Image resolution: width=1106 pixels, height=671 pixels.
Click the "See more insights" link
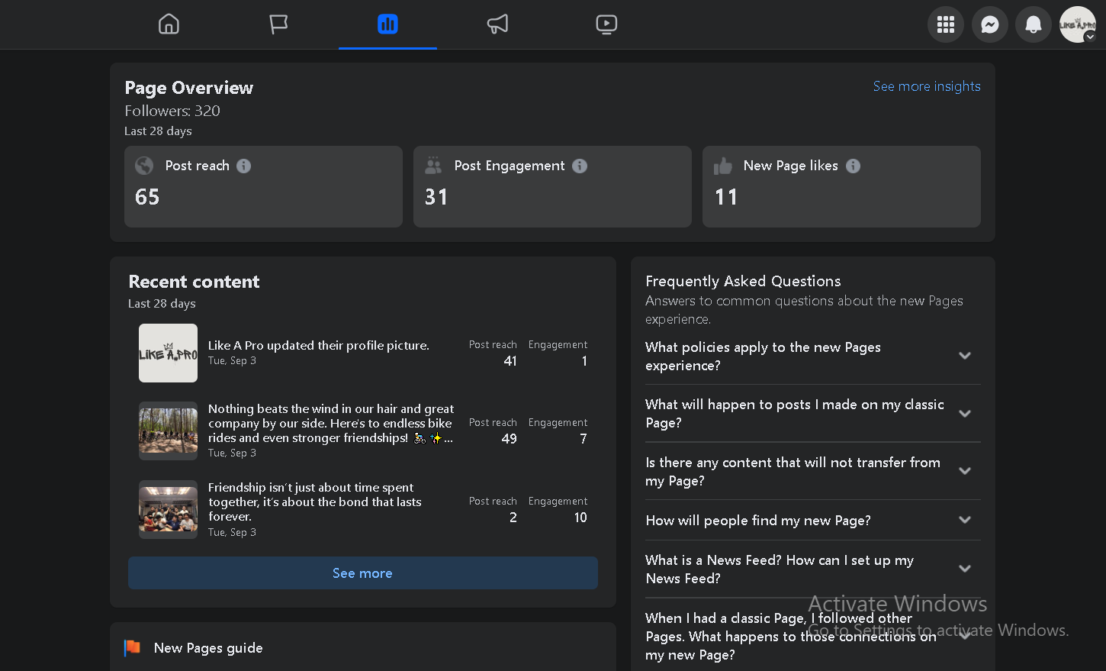pos(927,86)
